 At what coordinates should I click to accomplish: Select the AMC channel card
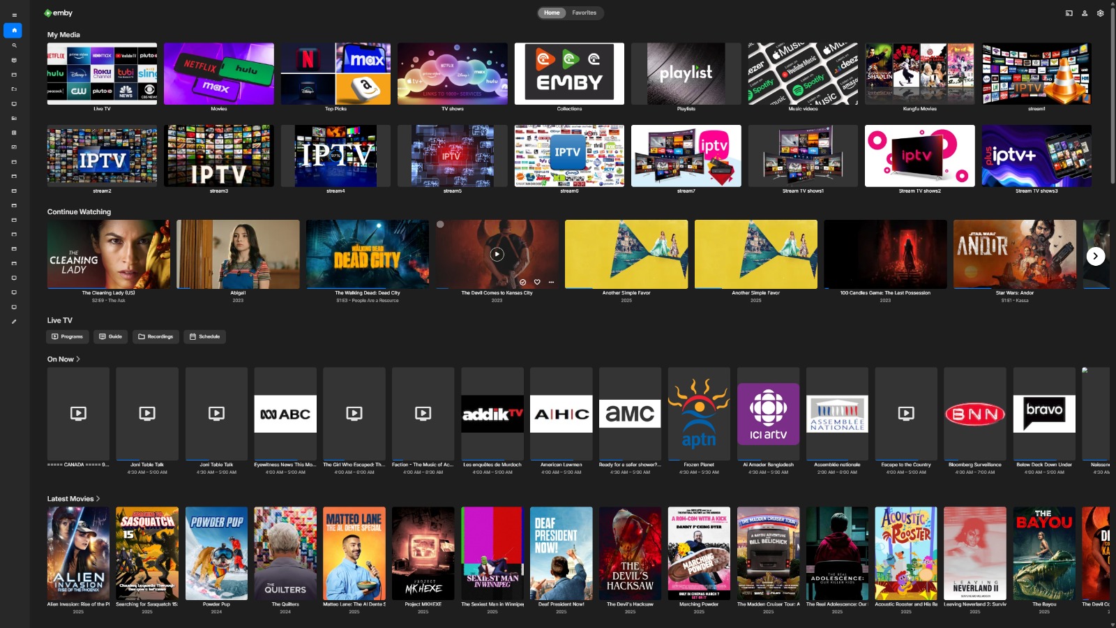click(630, 414)
